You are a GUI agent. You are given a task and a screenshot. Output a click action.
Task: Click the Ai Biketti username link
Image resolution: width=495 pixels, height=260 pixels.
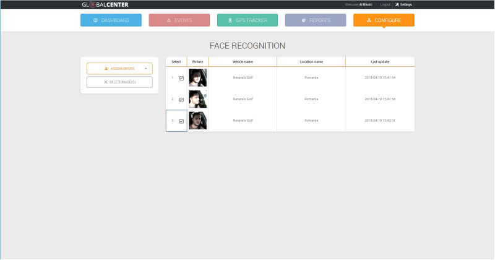366,4
